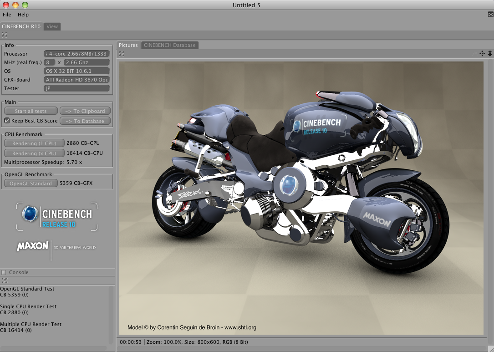Screen dimensions: 494x352
Task: Click the fullscreen toggle icon in menu bar corner
Action: point(490,14)
